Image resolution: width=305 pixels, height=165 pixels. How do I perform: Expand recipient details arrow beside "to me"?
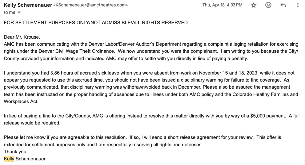[19, 13]
